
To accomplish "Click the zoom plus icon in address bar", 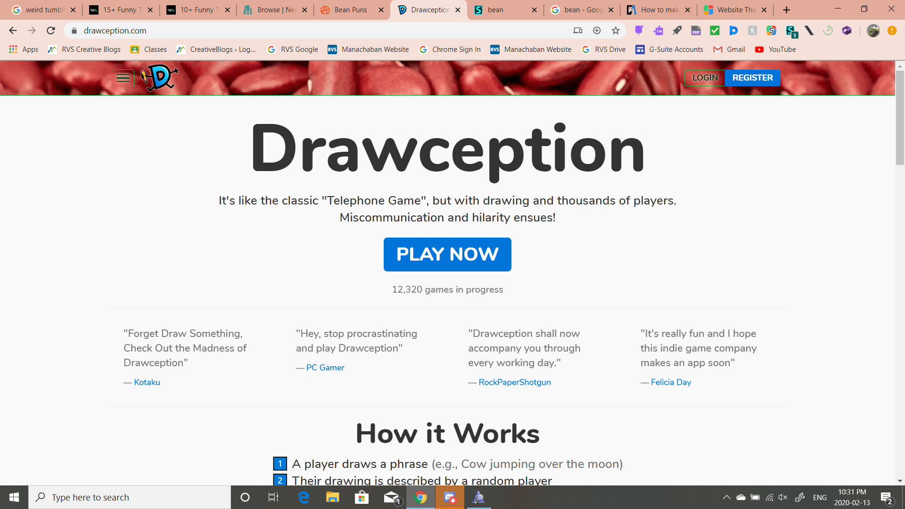I will click(x=597, y=31).
